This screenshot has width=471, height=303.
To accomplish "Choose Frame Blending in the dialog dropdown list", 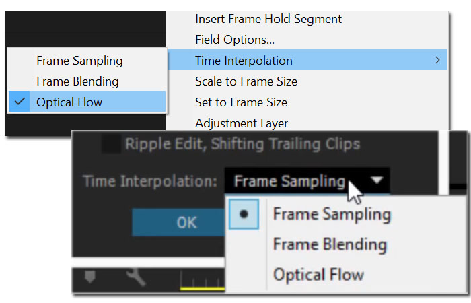I will pyautogui.click(x=329, y=244).
